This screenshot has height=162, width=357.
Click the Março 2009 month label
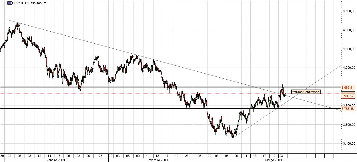point(273,160)
